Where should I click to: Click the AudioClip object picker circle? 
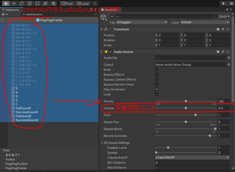coord(229,58)
